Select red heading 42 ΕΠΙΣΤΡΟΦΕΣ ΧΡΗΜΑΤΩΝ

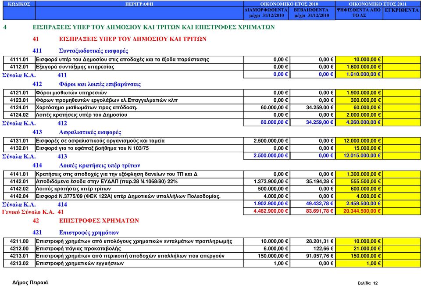pyautogui.click(x=86, y=221)
